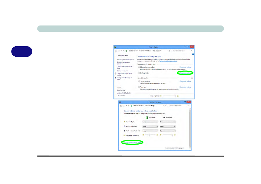The image size is (261, 184).
Task: Open Turn off the display Plugged in dropdown
Action: point(168,127)
